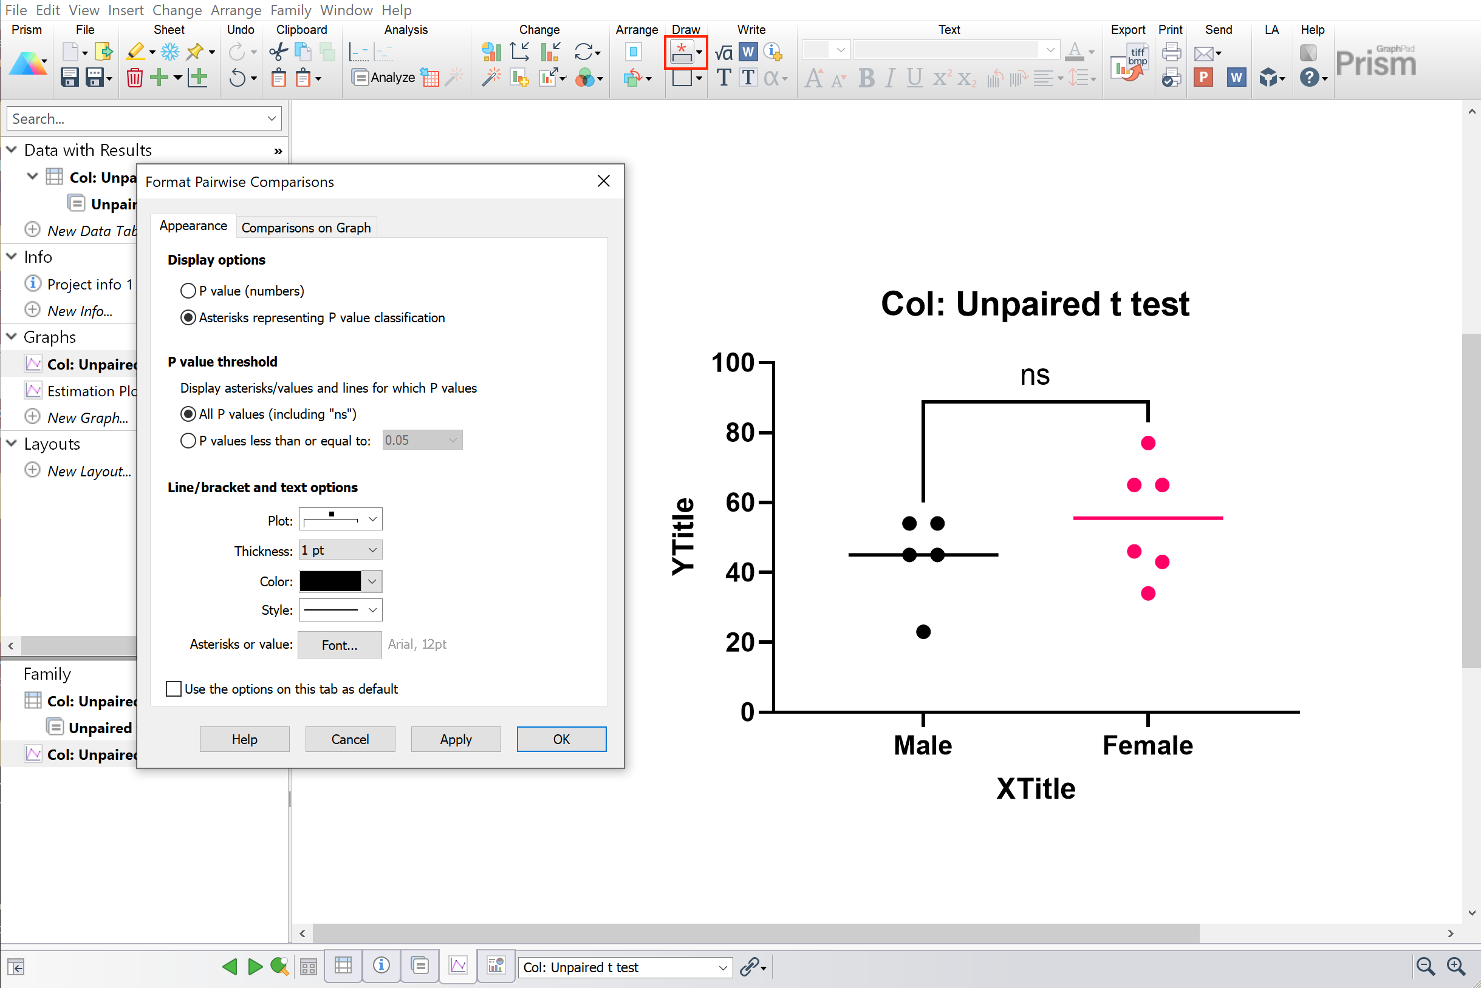
Task: Click the Search input field
Action: pyautogui.click(x=143, y=119)
